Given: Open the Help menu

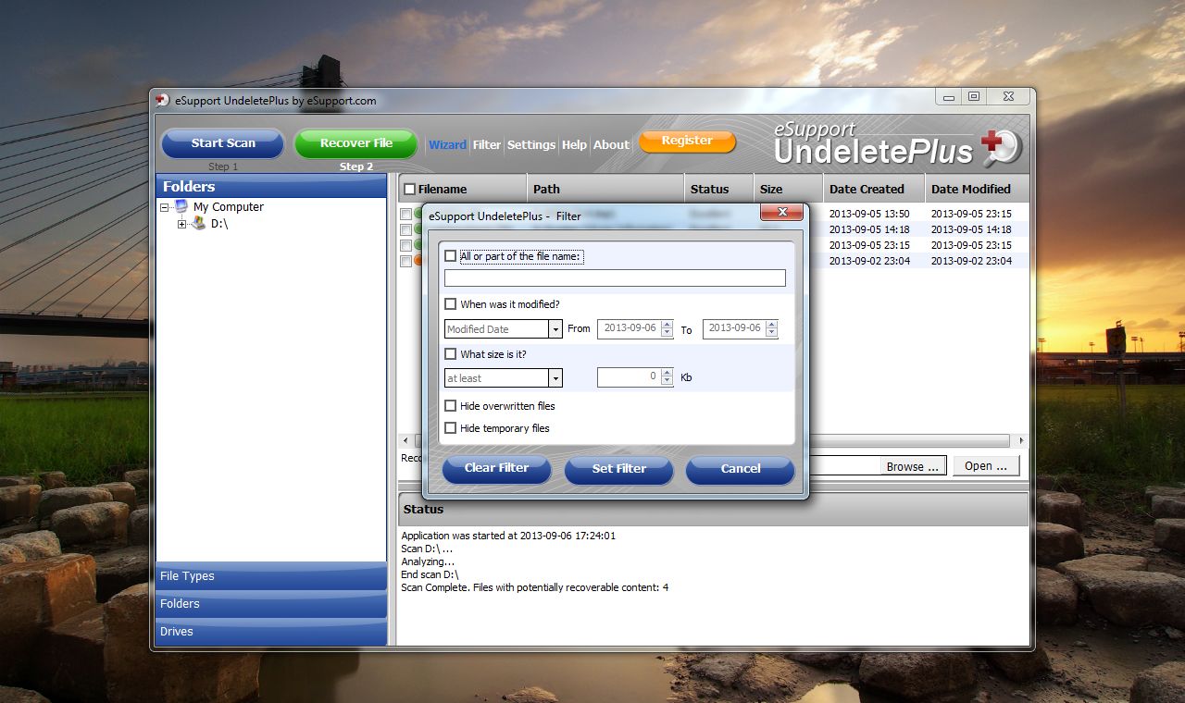Looking at the screenshot, I should click(574, 144).
